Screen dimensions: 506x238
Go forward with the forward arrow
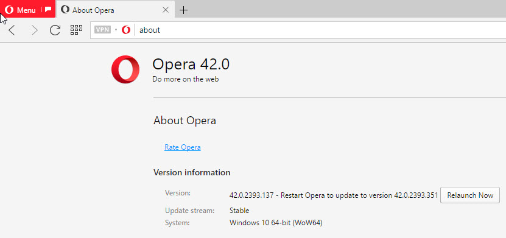click(34, 30)
